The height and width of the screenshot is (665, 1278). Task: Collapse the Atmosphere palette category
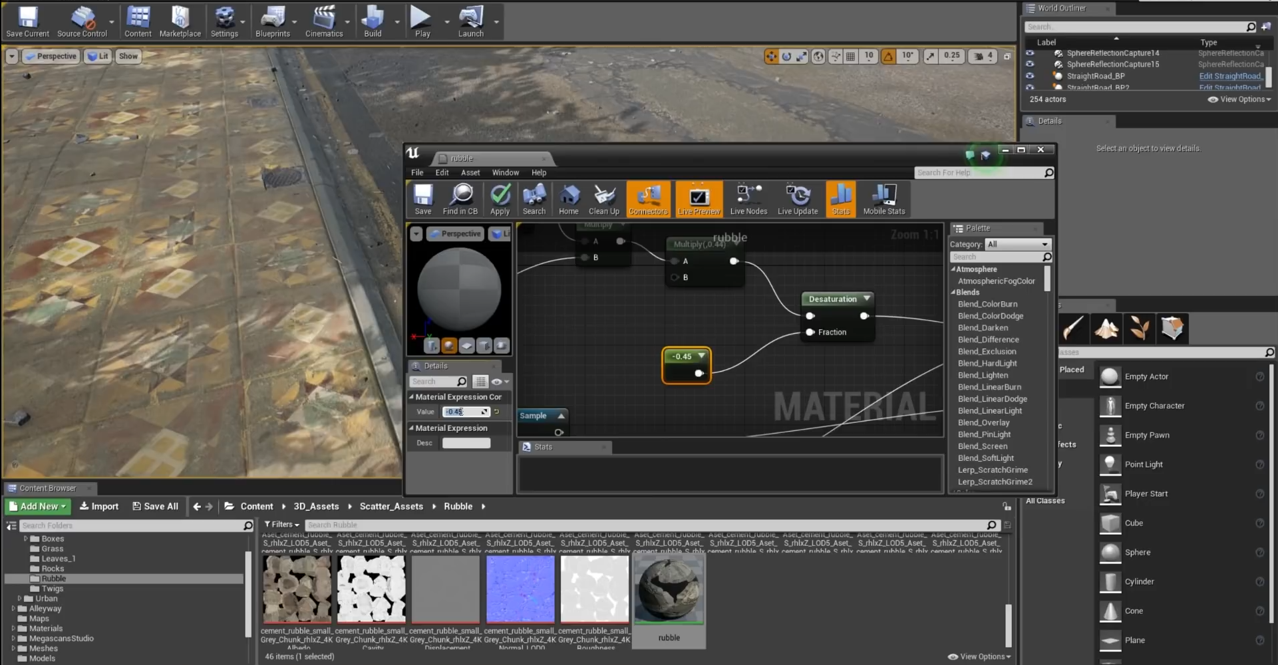(953, 269)
